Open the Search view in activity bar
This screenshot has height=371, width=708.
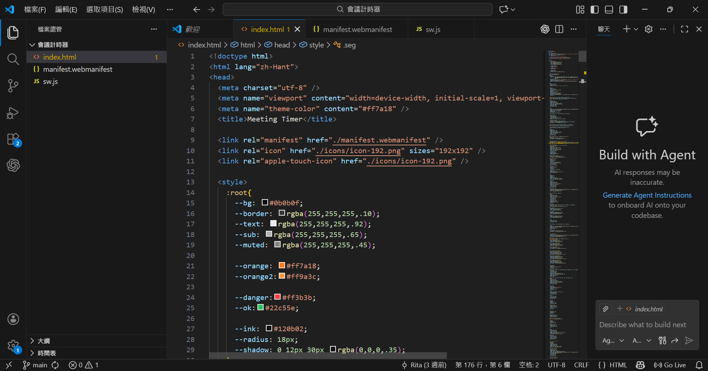(x=13, y=59)
